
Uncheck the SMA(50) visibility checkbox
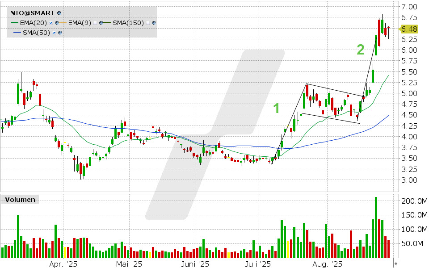[54, 33]
